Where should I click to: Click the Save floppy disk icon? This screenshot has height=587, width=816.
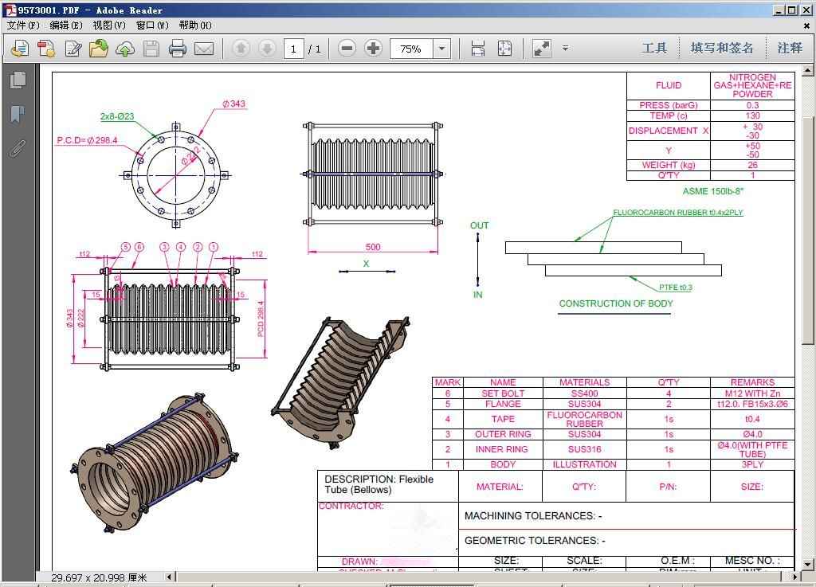[x=151, y=49]
